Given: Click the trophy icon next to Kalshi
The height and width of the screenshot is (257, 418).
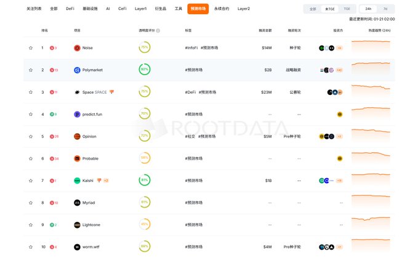Looking at the screenshot, I should click(x=99, y=181).
